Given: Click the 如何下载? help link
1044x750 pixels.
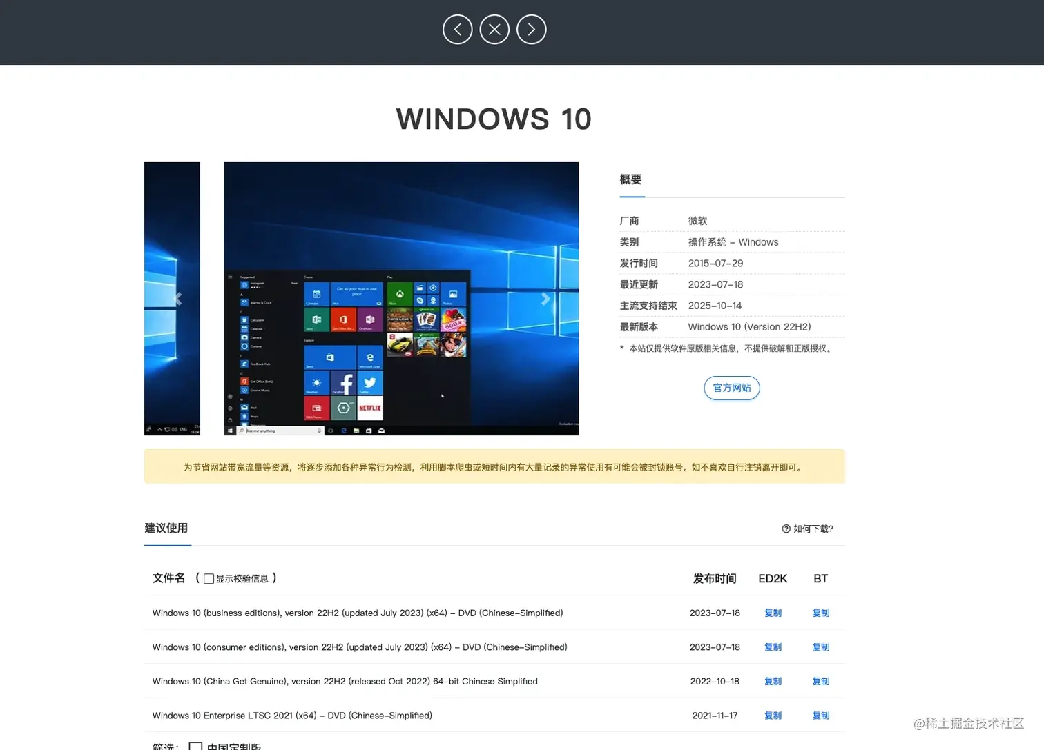Looking at the screenshot, I should (813, 529).
